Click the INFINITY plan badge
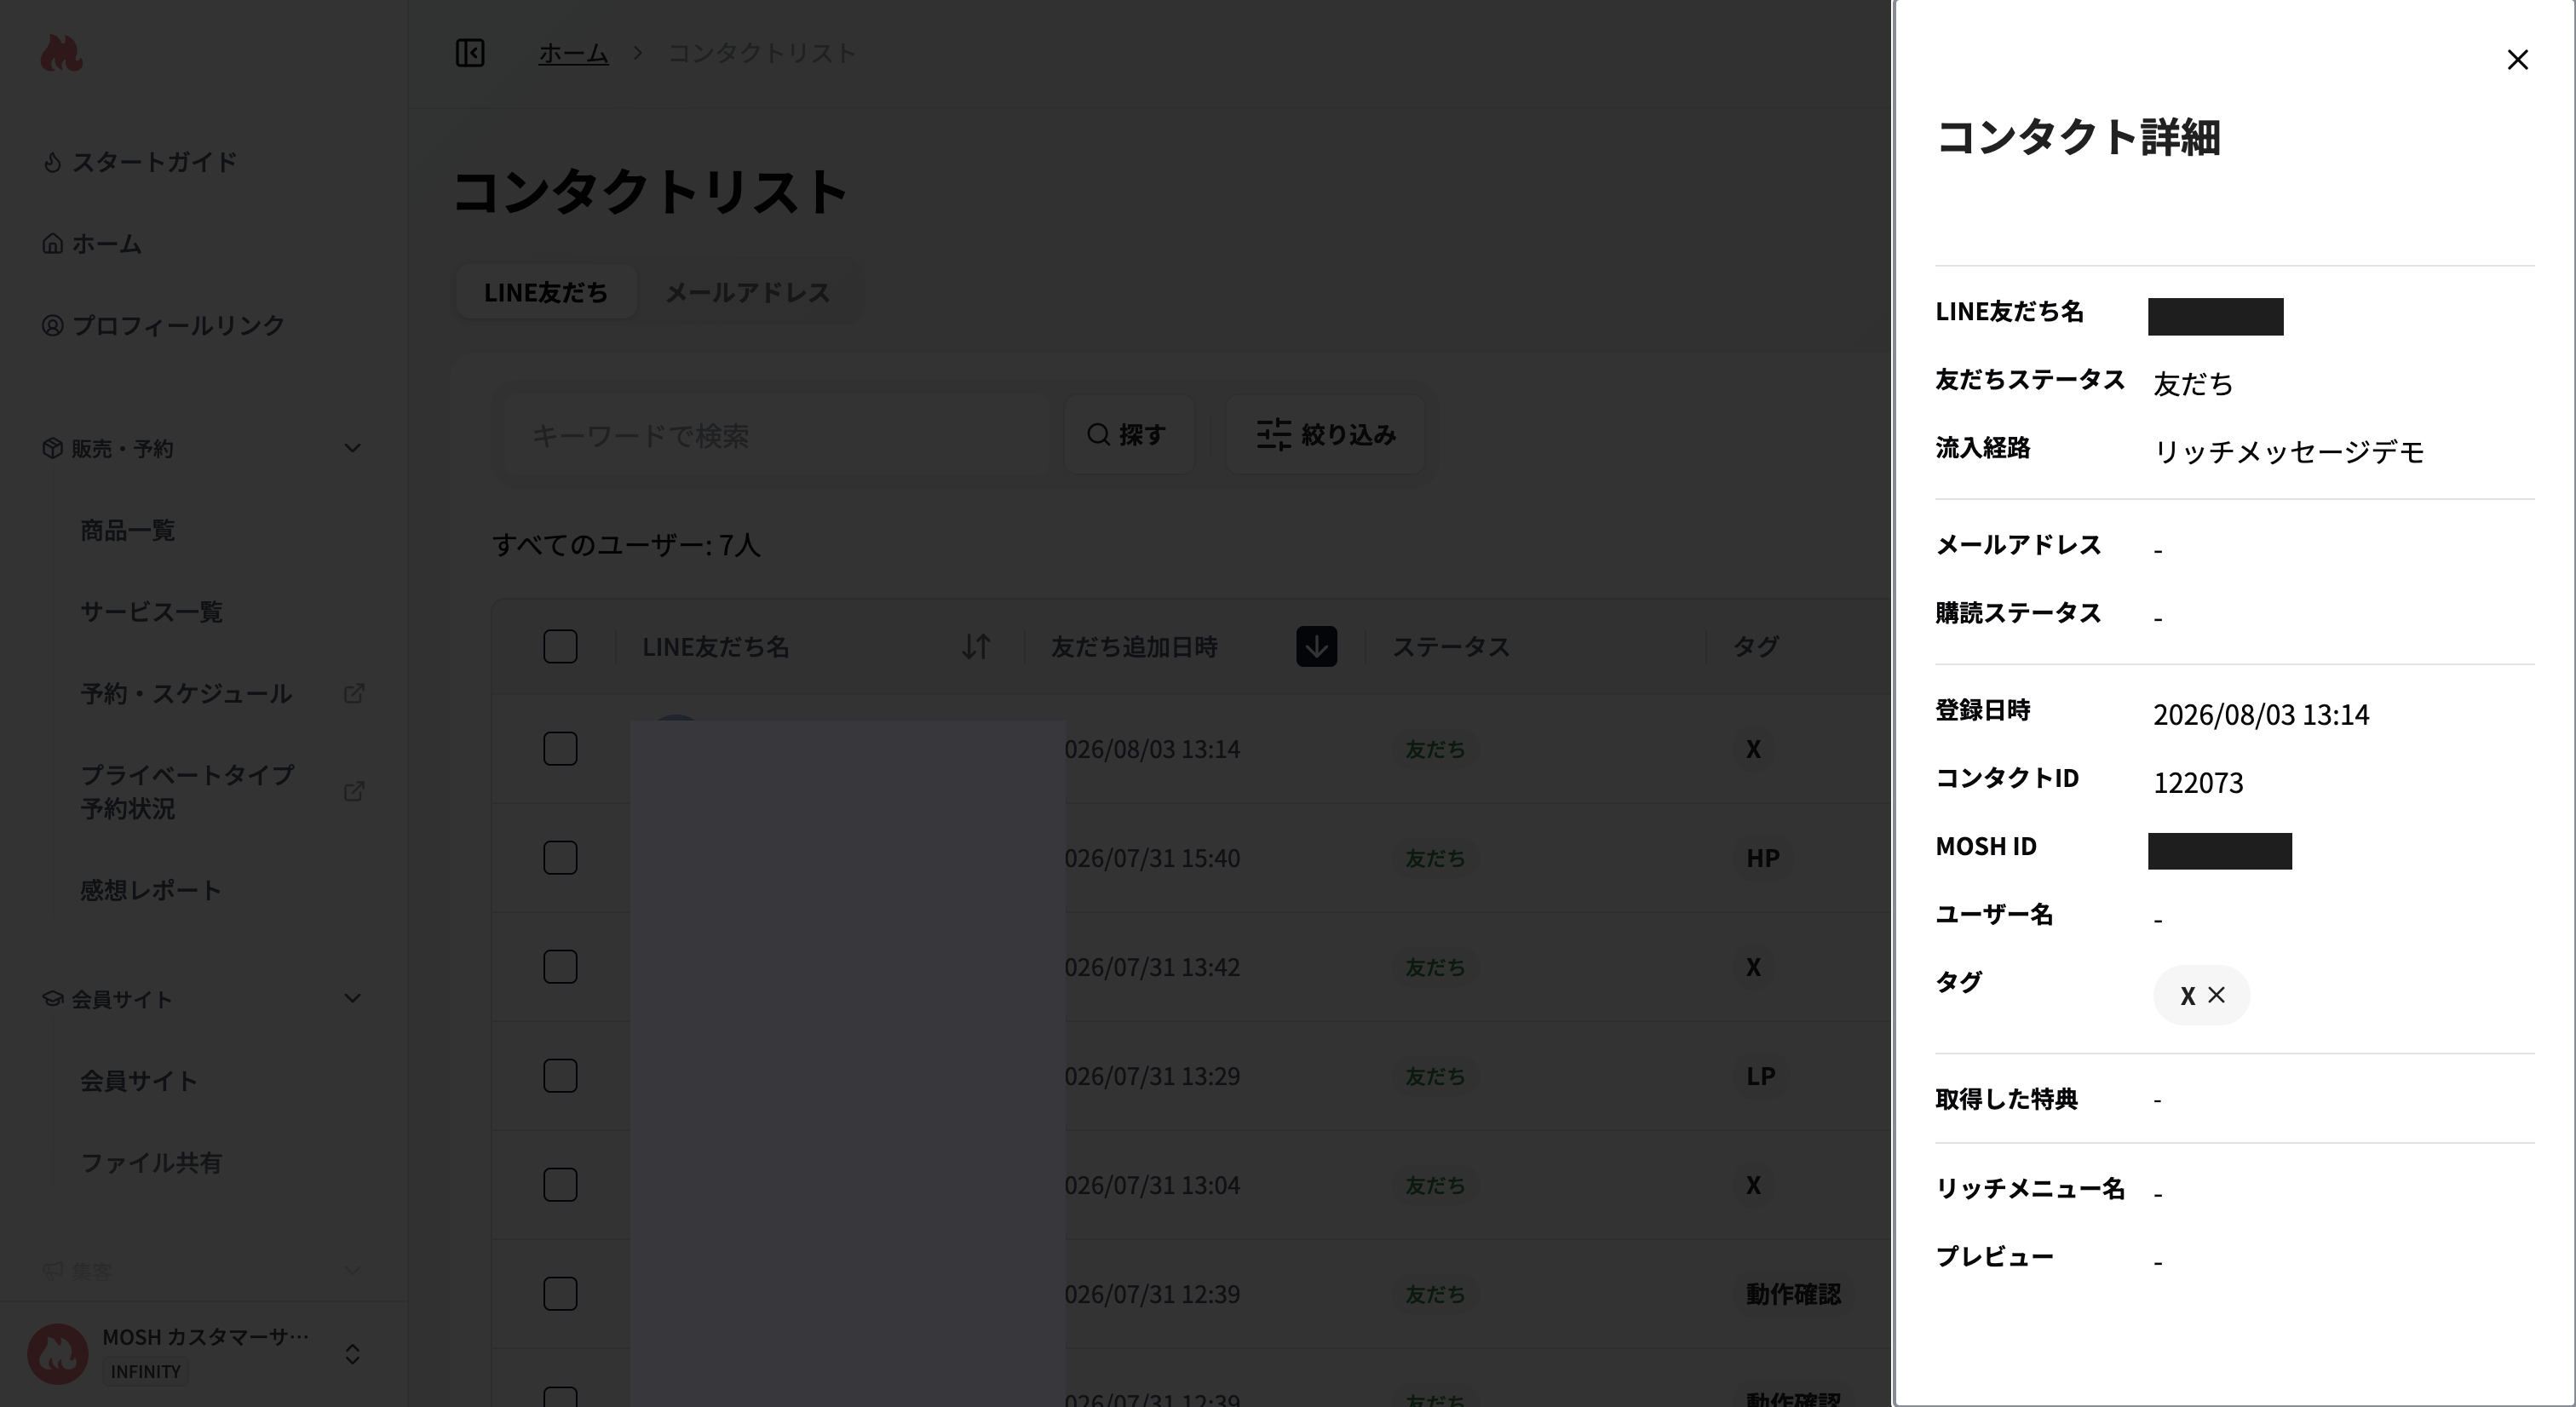This screenshot has width=2576, height=1407. [x=145, y=1372]
